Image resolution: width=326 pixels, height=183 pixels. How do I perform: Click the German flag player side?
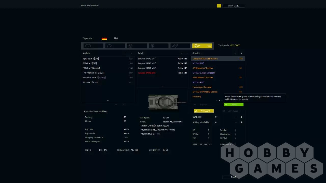(104, 38)
